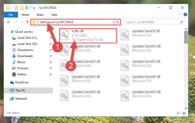The height and width of the screenshot is (123, 195).
Task: Open the View ribbon tab
Action: [x=54, y=15]
